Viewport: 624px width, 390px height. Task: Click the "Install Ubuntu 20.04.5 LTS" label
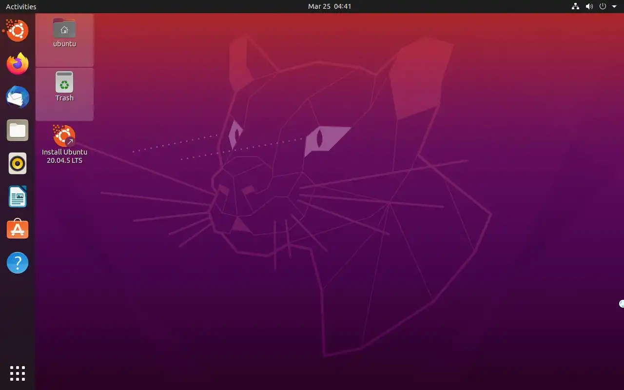click(64, 156)
